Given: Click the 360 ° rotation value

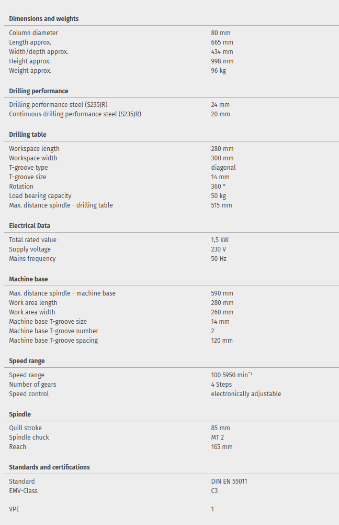Looking at the screenshot, I should click(219, 187).
